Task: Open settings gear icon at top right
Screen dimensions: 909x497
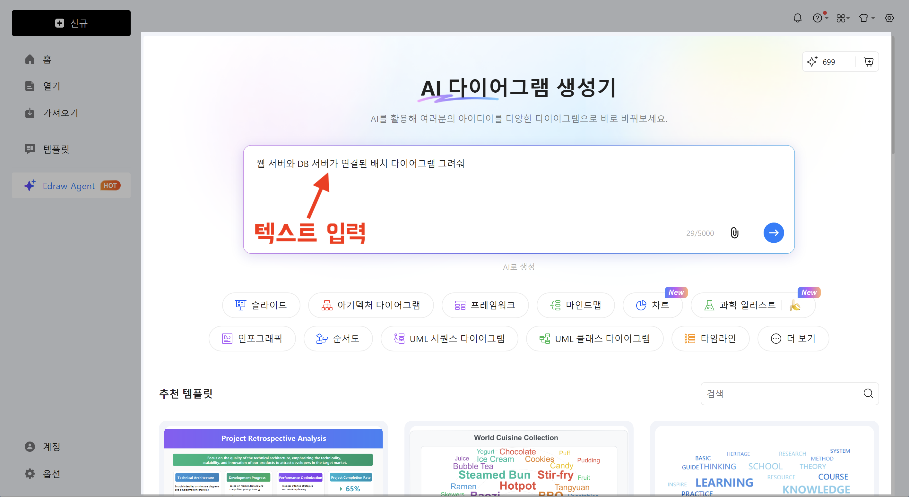Action: pyautogui.click(x=889, y=18)
